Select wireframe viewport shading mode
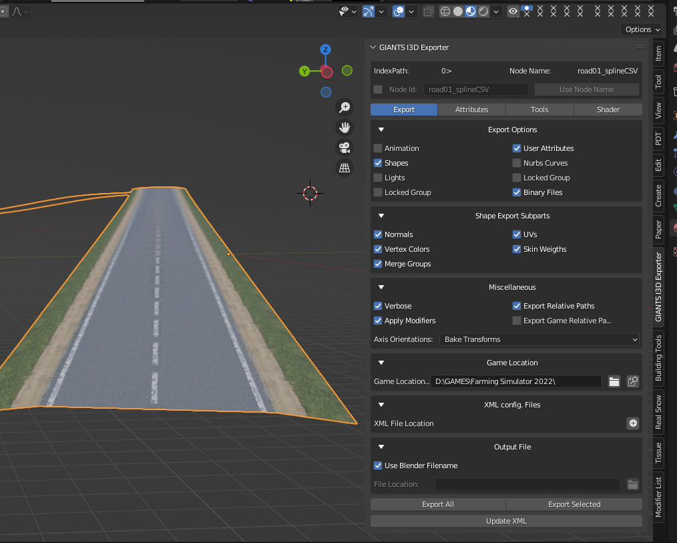 (x=445, y=11)
